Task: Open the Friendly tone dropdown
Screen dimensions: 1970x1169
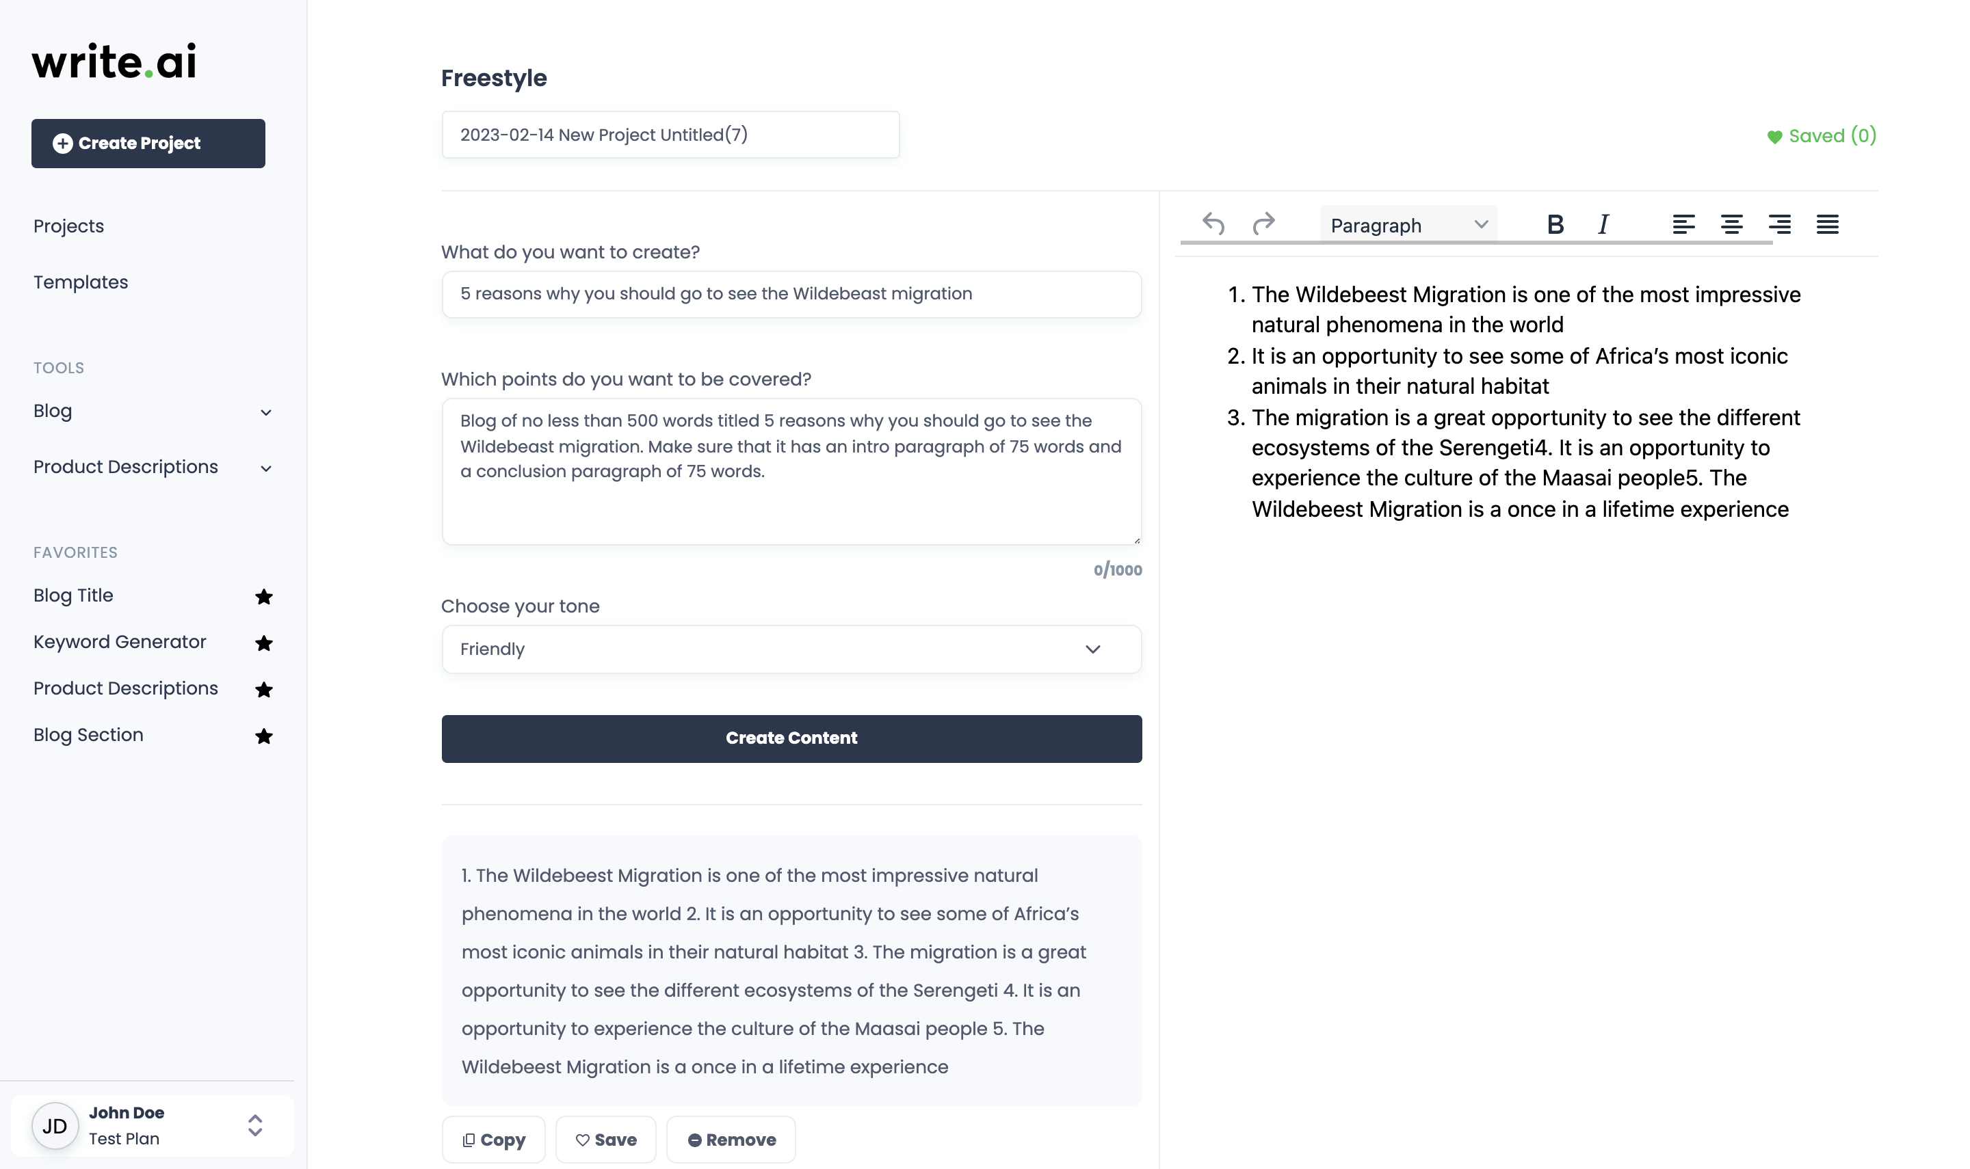Action: pos(791,649)
